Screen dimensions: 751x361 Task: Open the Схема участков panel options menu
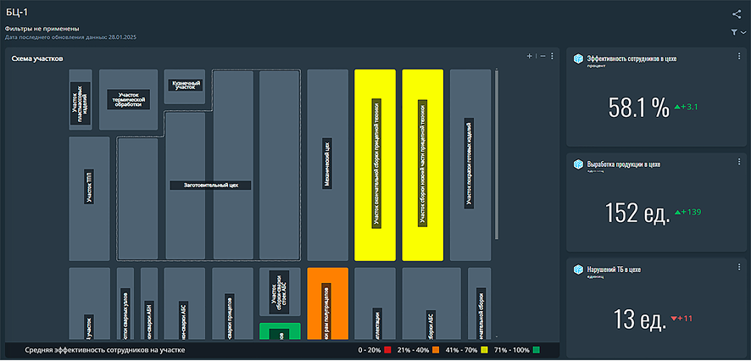[x=553, y=57]
